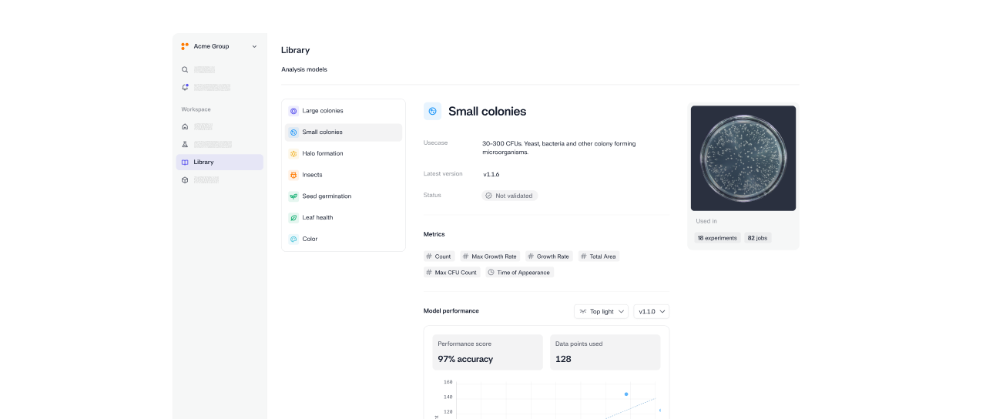Click the petri dish preview thumbnail

(x=743, y=158)
